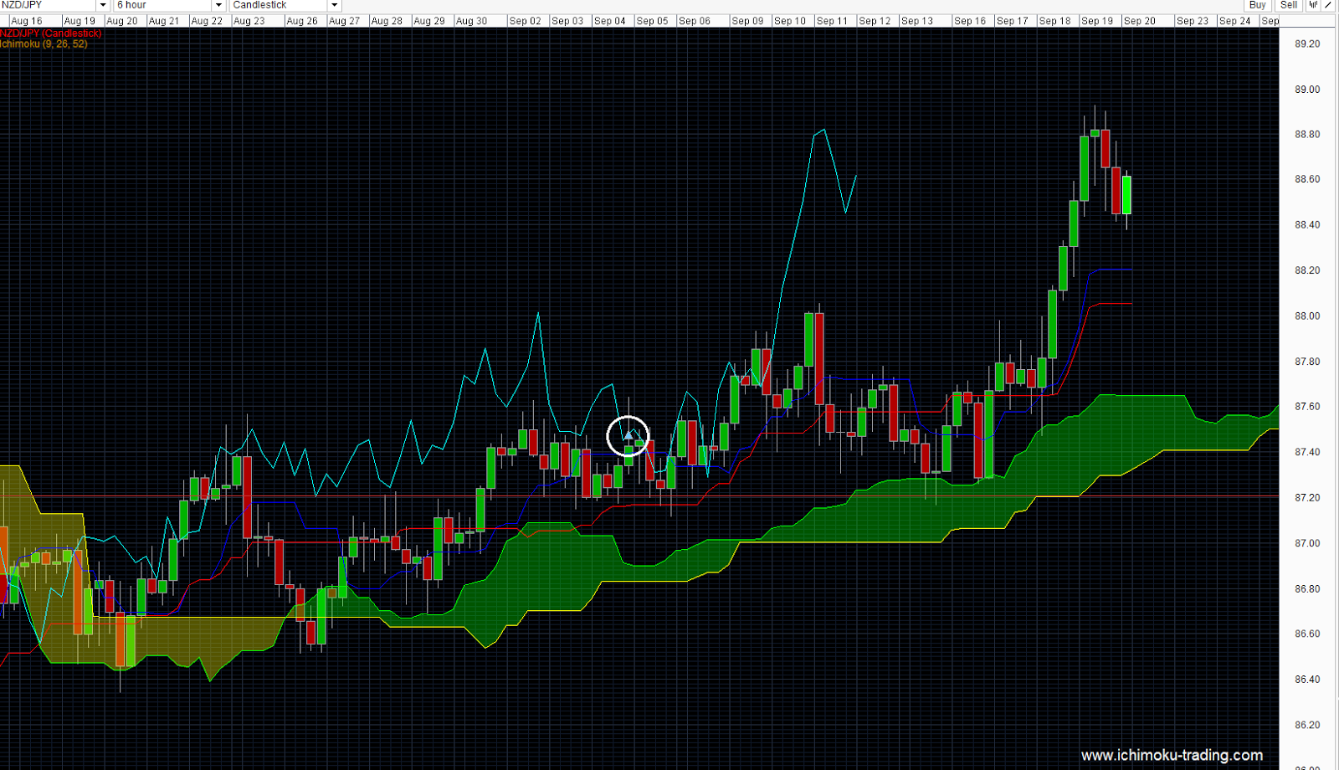
Task: Click the Sep 03 date label
Action: tap(567, 21)
